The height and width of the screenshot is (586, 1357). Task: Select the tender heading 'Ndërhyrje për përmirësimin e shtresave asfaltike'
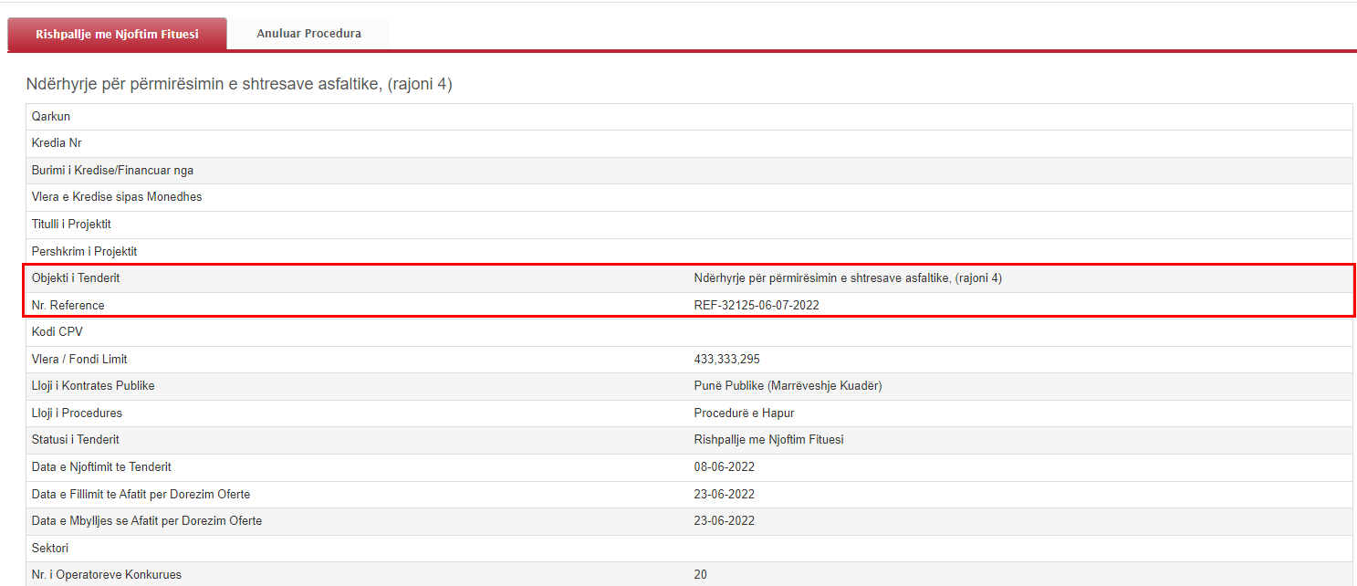coord(239,85)
